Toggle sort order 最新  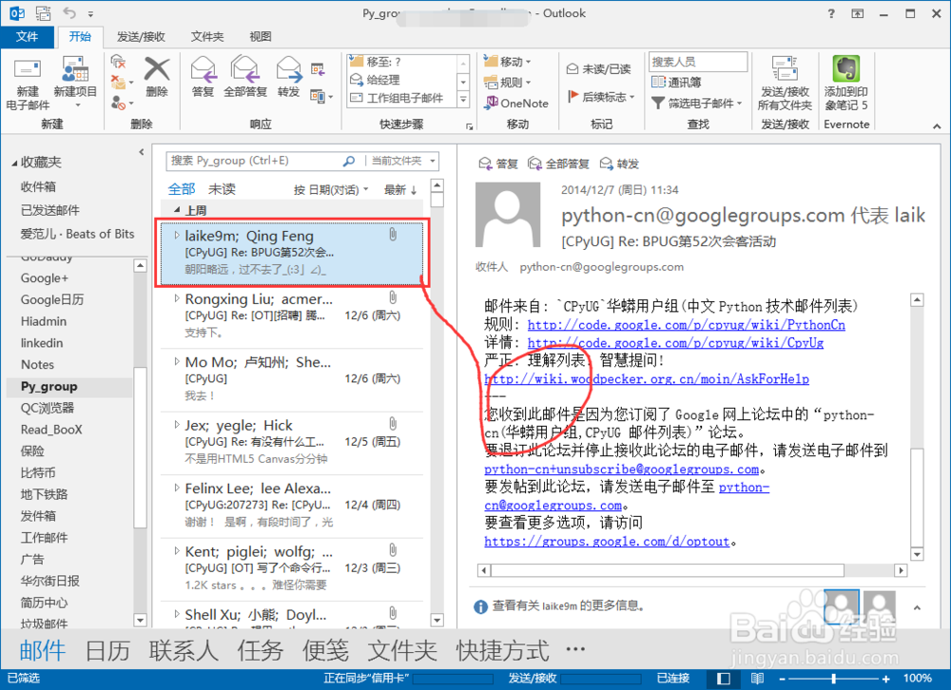(400, 190)
